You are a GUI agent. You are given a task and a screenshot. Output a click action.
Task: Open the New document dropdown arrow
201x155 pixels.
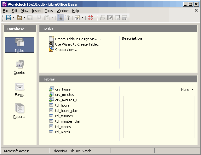click(x=14, y=18)
